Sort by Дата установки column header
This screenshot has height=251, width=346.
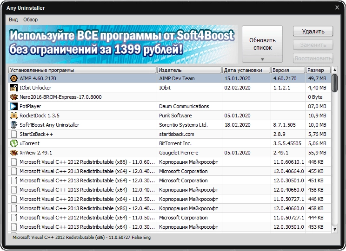246,70
